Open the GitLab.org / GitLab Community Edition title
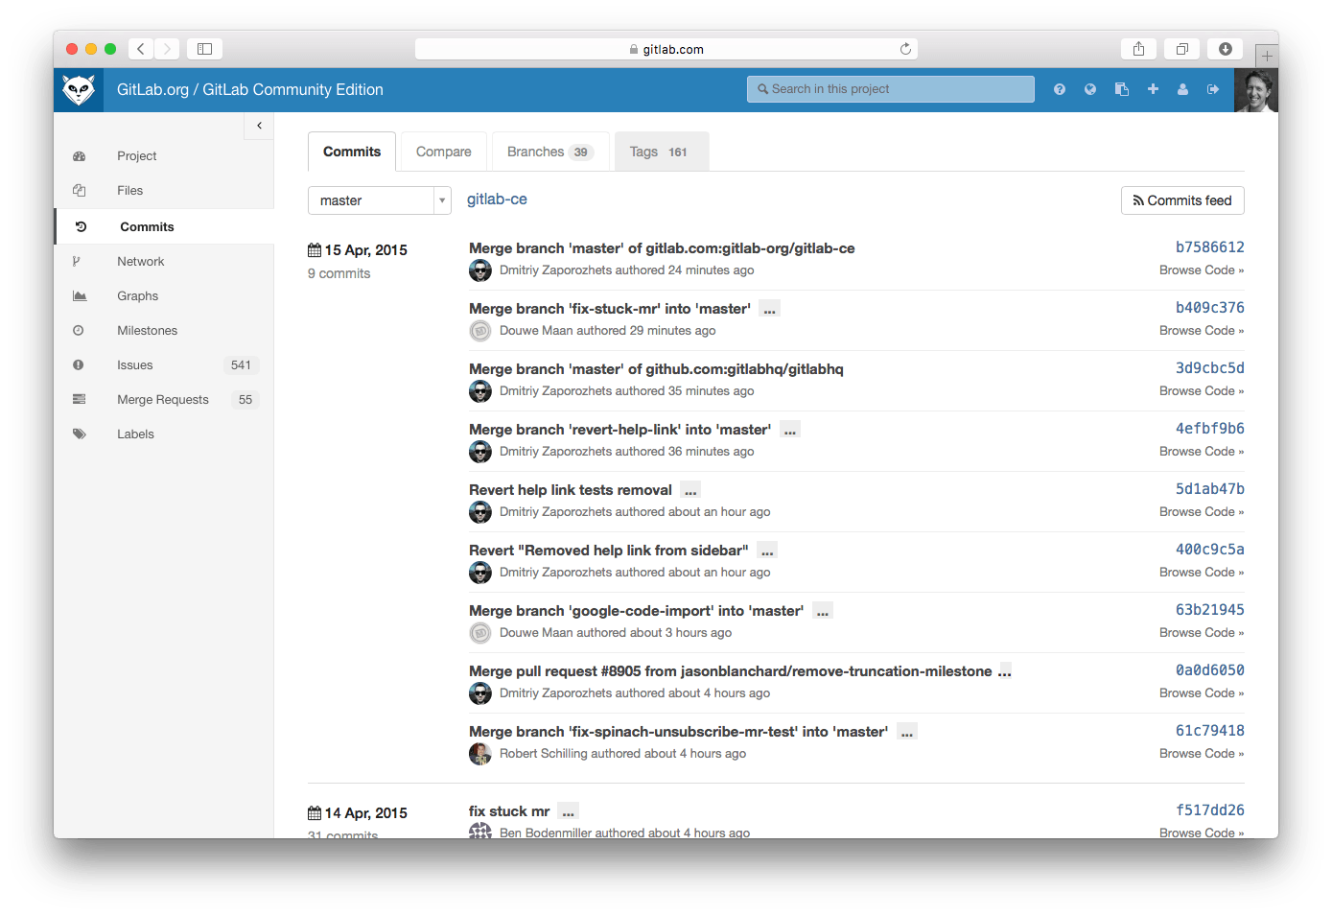Screen dimensions: 1332x915 click(250, 89)
